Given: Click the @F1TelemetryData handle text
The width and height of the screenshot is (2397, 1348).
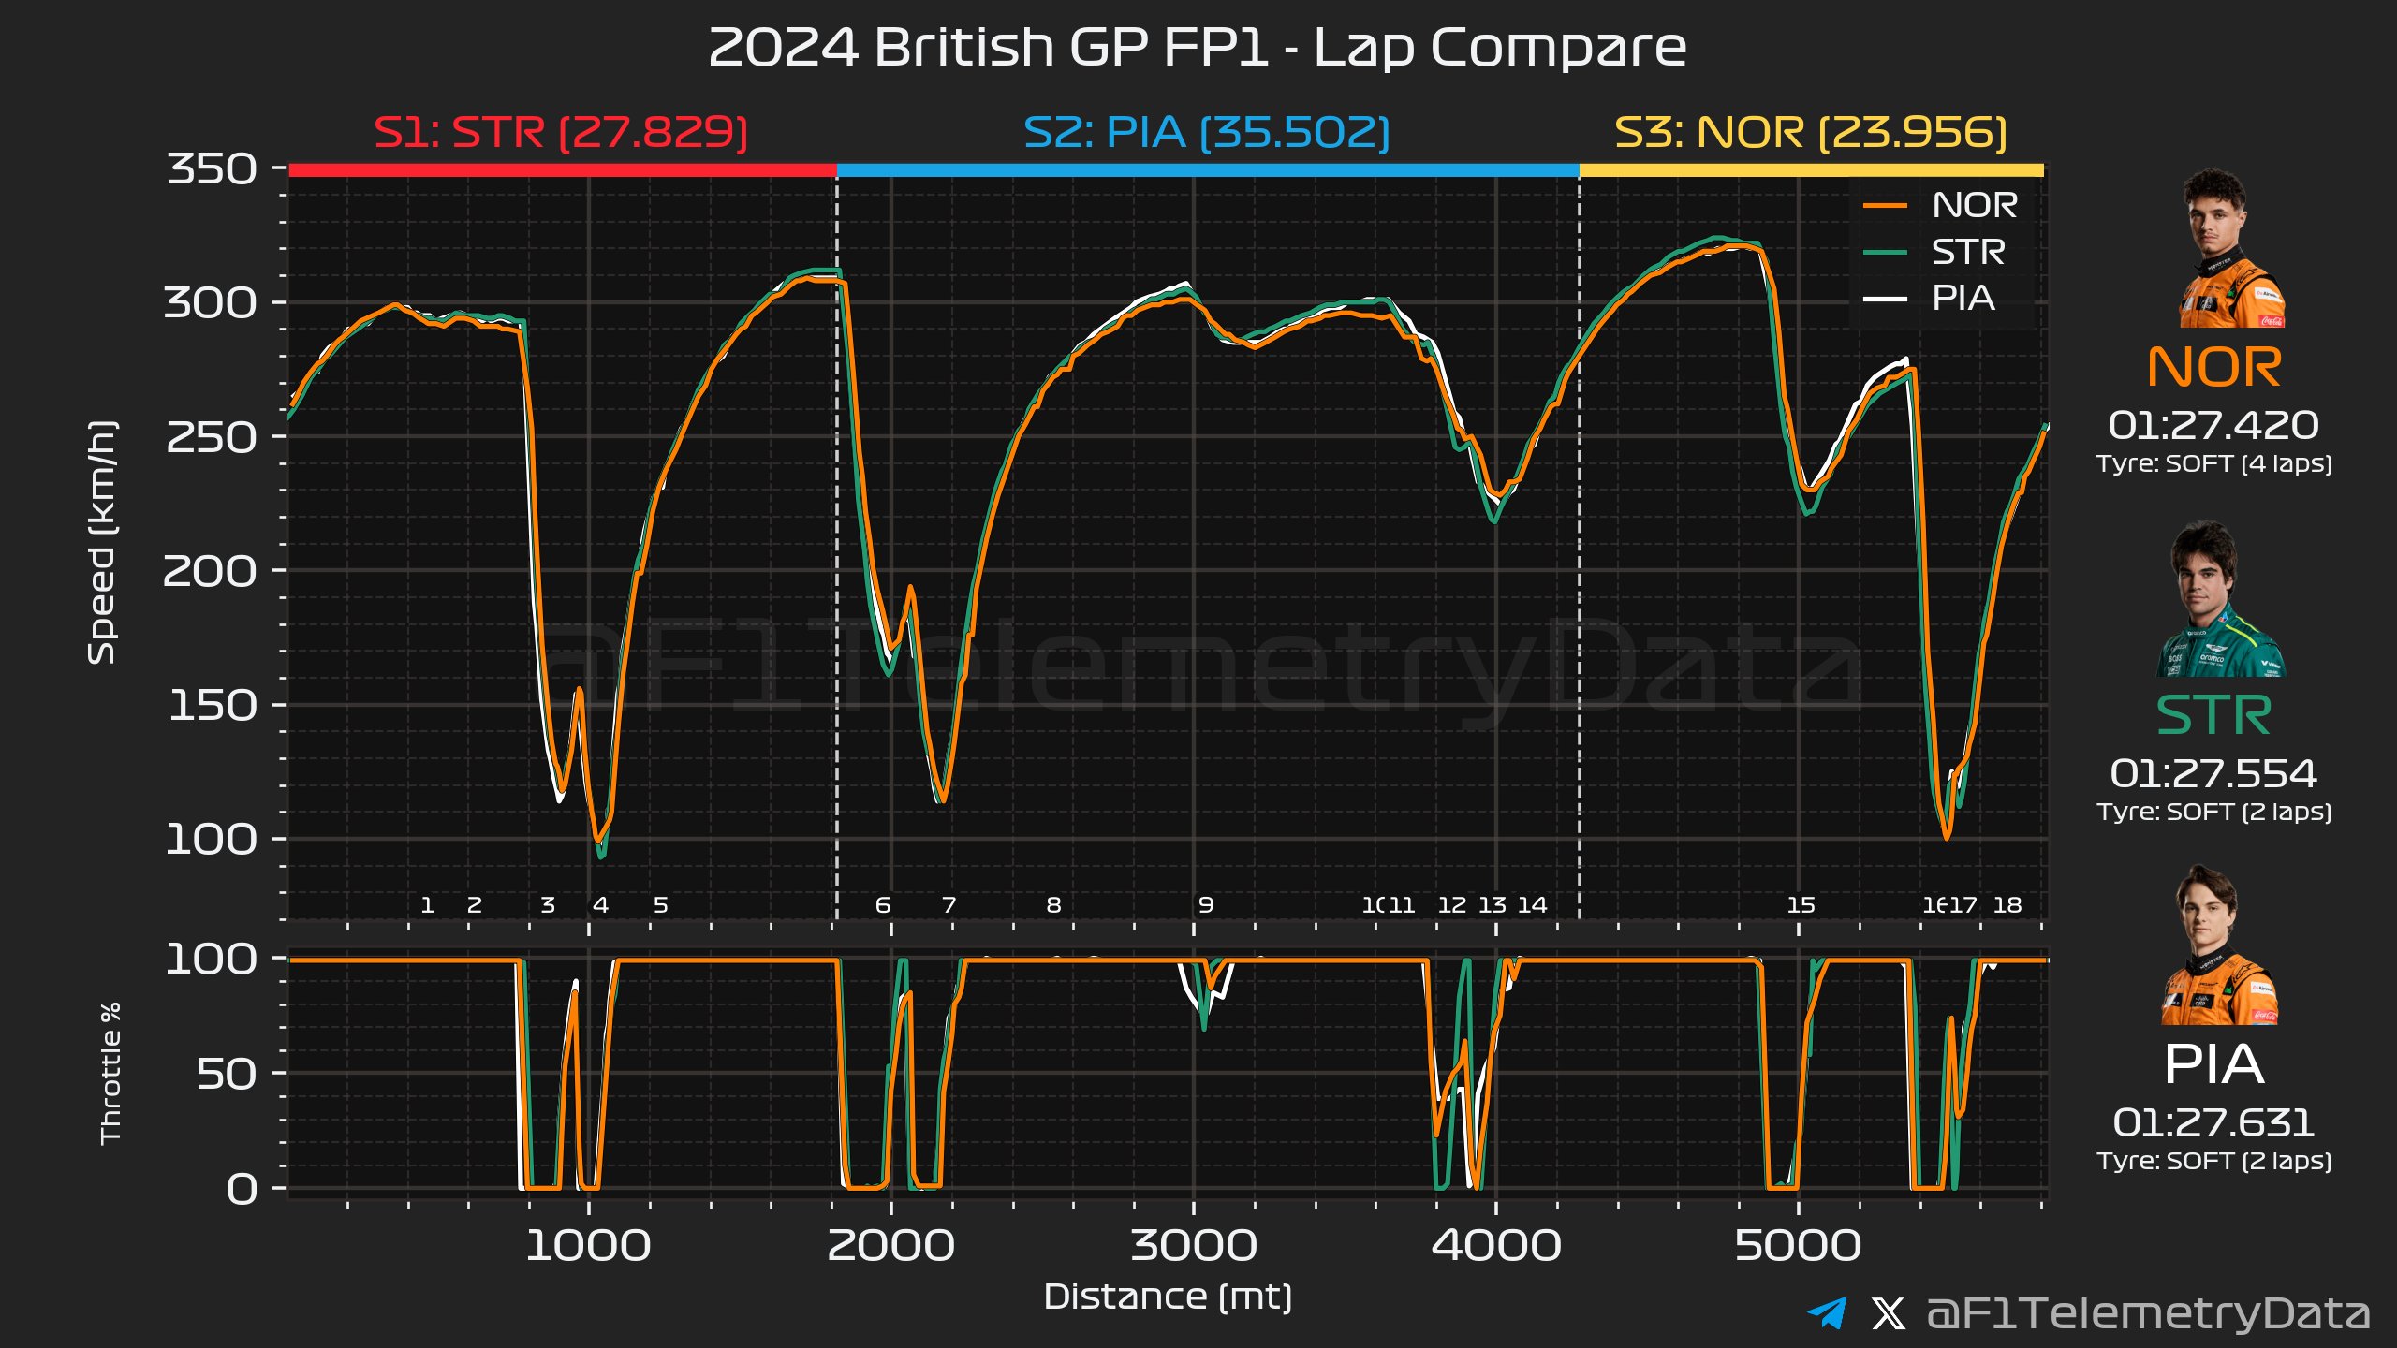Looking at the screenshot, I should tap(2148, 1313).
